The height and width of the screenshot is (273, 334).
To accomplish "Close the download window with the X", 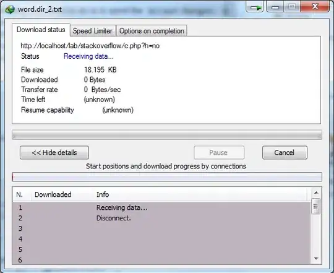I will [x=315, y=6].
